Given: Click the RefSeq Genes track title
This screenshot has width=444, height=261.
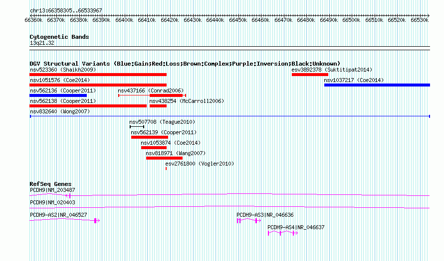Looking at the screenshot, I should click(50, 184).
